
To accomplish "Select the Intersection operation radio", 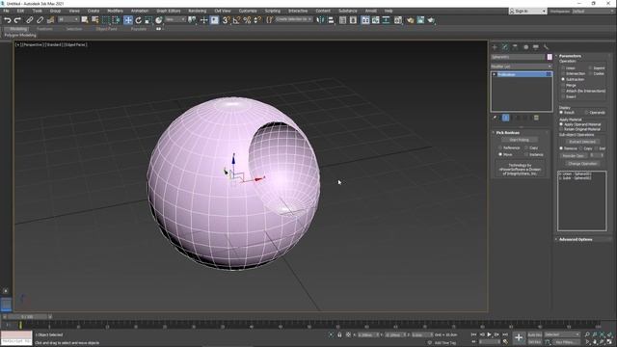I will 563,73.
